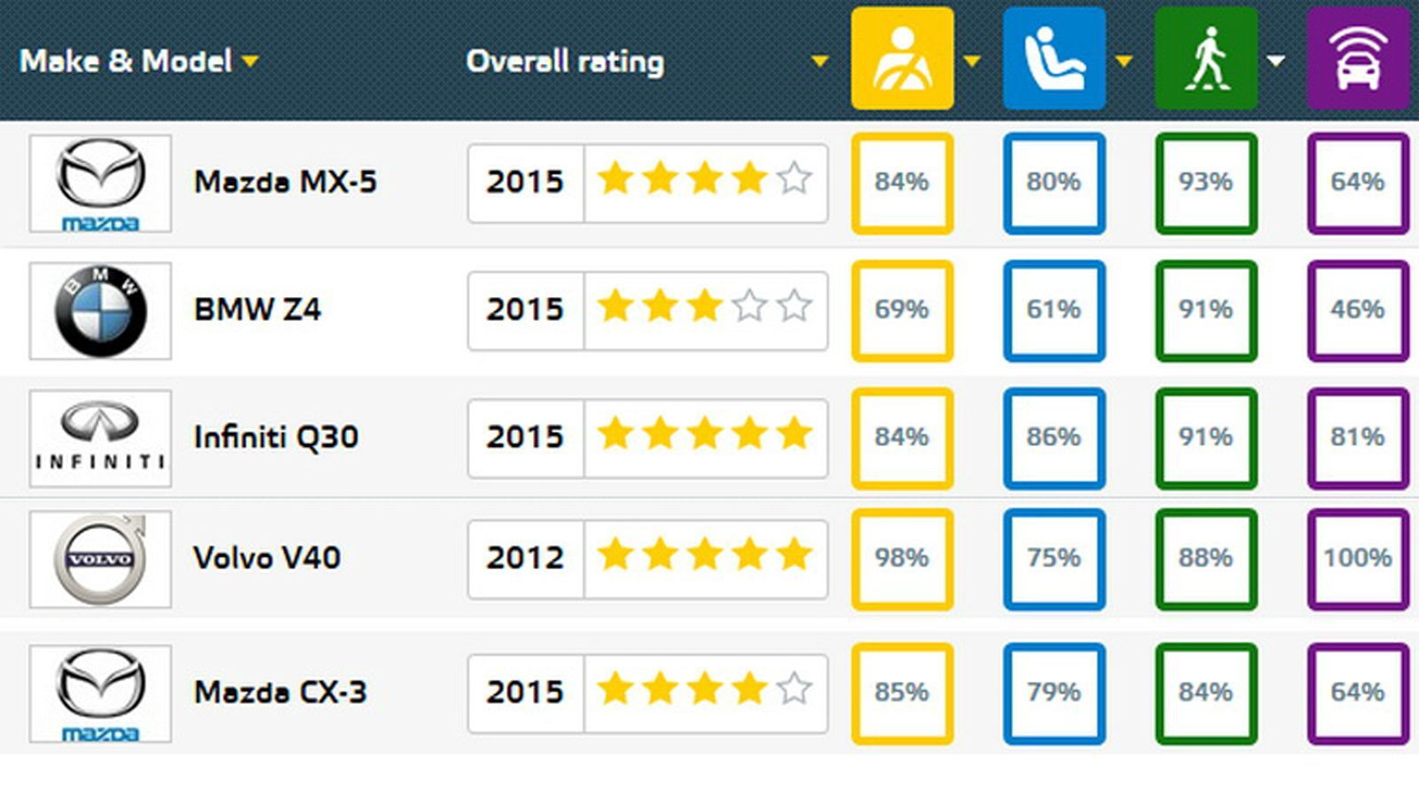Click BMW Z4 69% adult occupant score
This screenshot has width=1419, height=798.
point(902,310)
